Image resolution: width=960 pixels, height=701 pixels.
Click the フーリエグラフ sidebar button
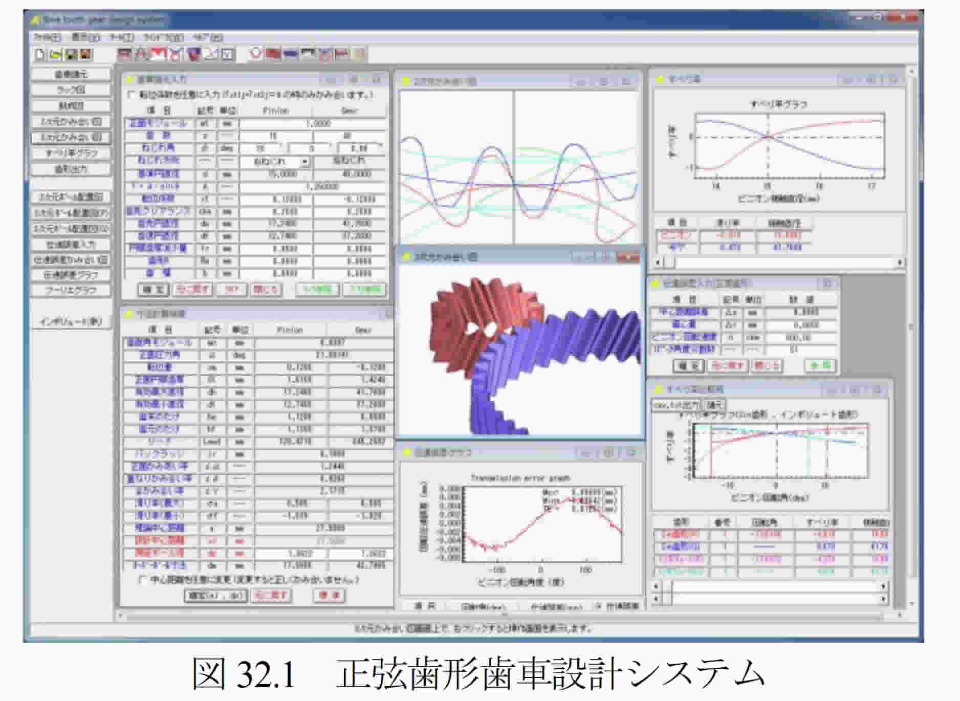click(71, 290)
